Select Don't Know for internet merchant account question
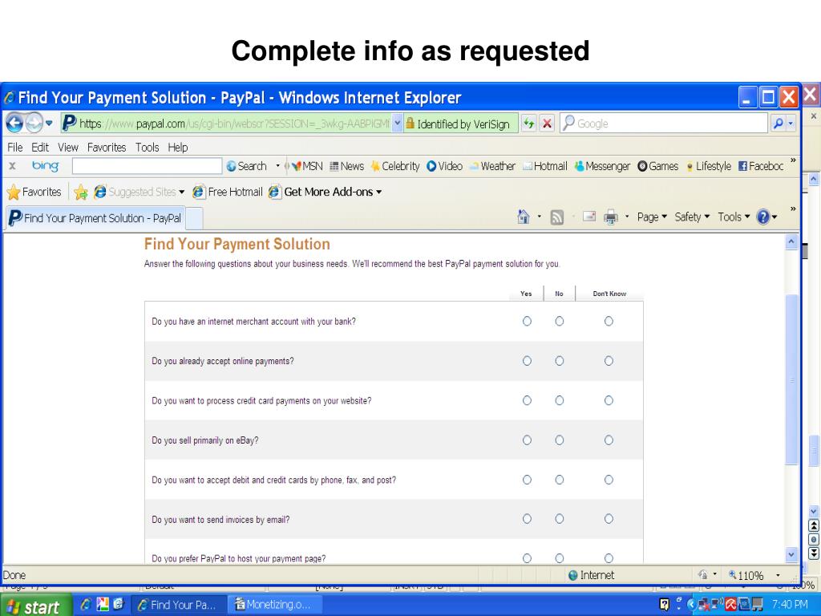 coord(609,321)
